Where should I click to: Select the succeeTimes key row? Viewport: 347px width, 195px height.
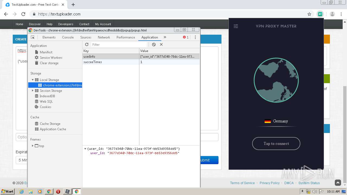(x=141, y=62)
